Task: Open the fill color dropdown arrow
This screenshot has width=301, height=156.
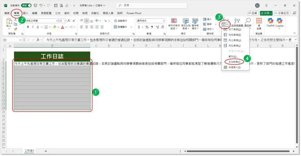Action: [x=58, y=27]
